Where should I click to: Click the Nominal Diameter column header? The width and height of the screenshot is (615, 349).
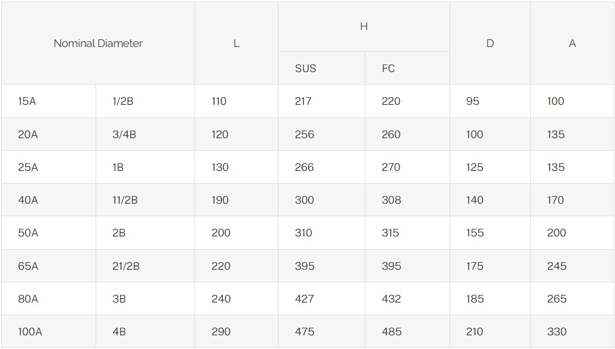pos(98,44)
